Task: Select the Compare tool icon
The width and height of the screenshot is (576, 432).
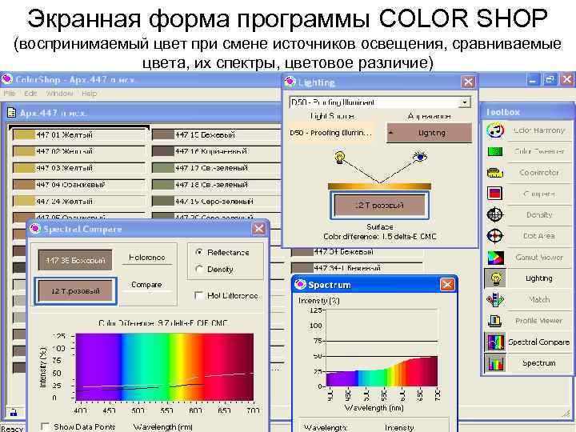Action: [x=495, y=194]
